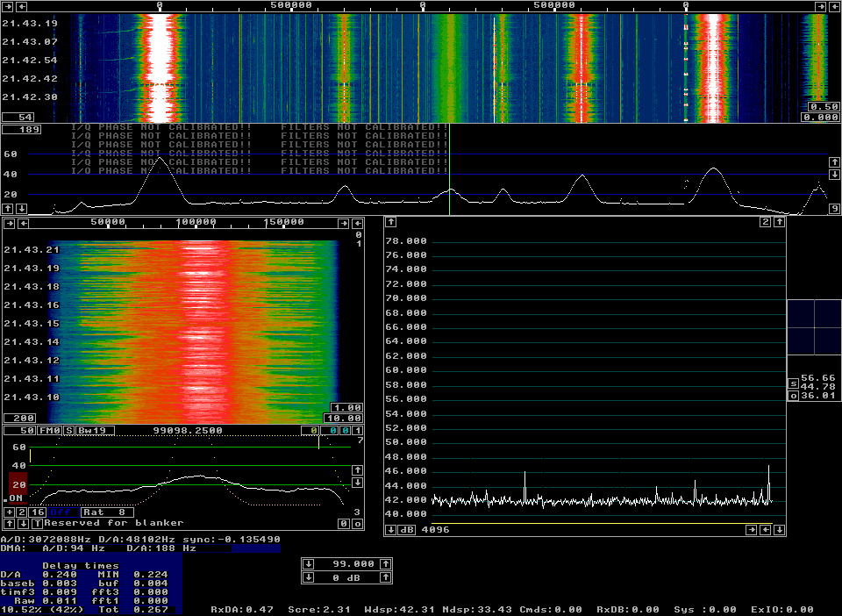Click the left-arrow at the bottom-right of the dB graph

(765, 530)
